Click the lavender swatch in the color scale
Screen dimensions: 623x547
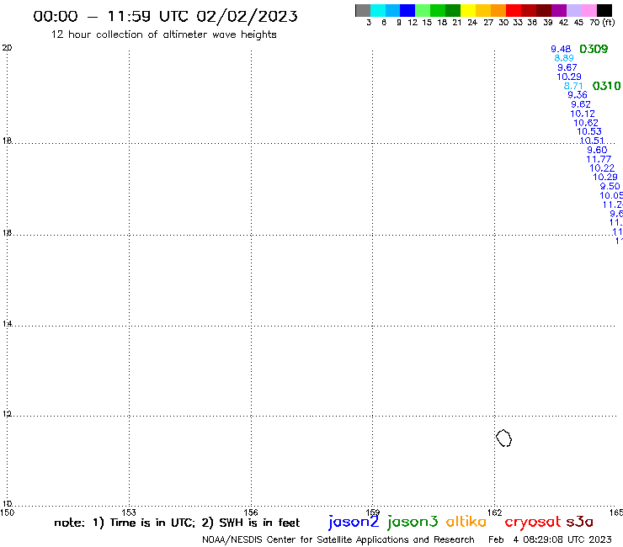(574, 10)
